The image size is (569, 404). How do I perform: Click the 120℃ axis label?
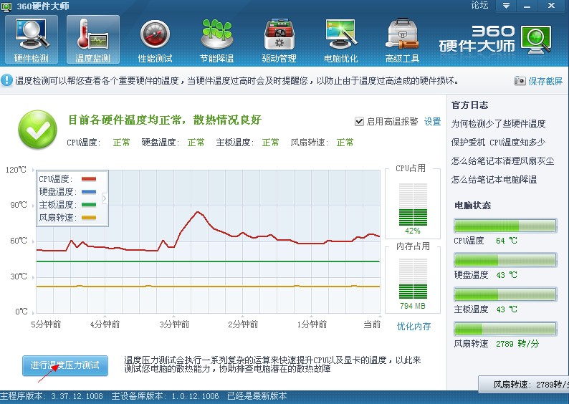(16, 170)
